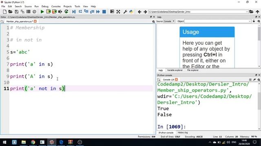The width and height of the screenshot is (261, 146).
Task: Open the Source Console dropdown in Help
Action: point(169,21)
